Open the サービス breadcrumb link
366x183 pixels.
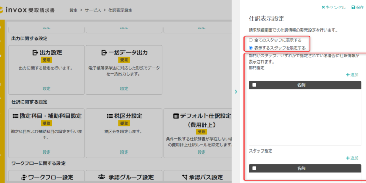pyautogui.click(x=93, y=10)
